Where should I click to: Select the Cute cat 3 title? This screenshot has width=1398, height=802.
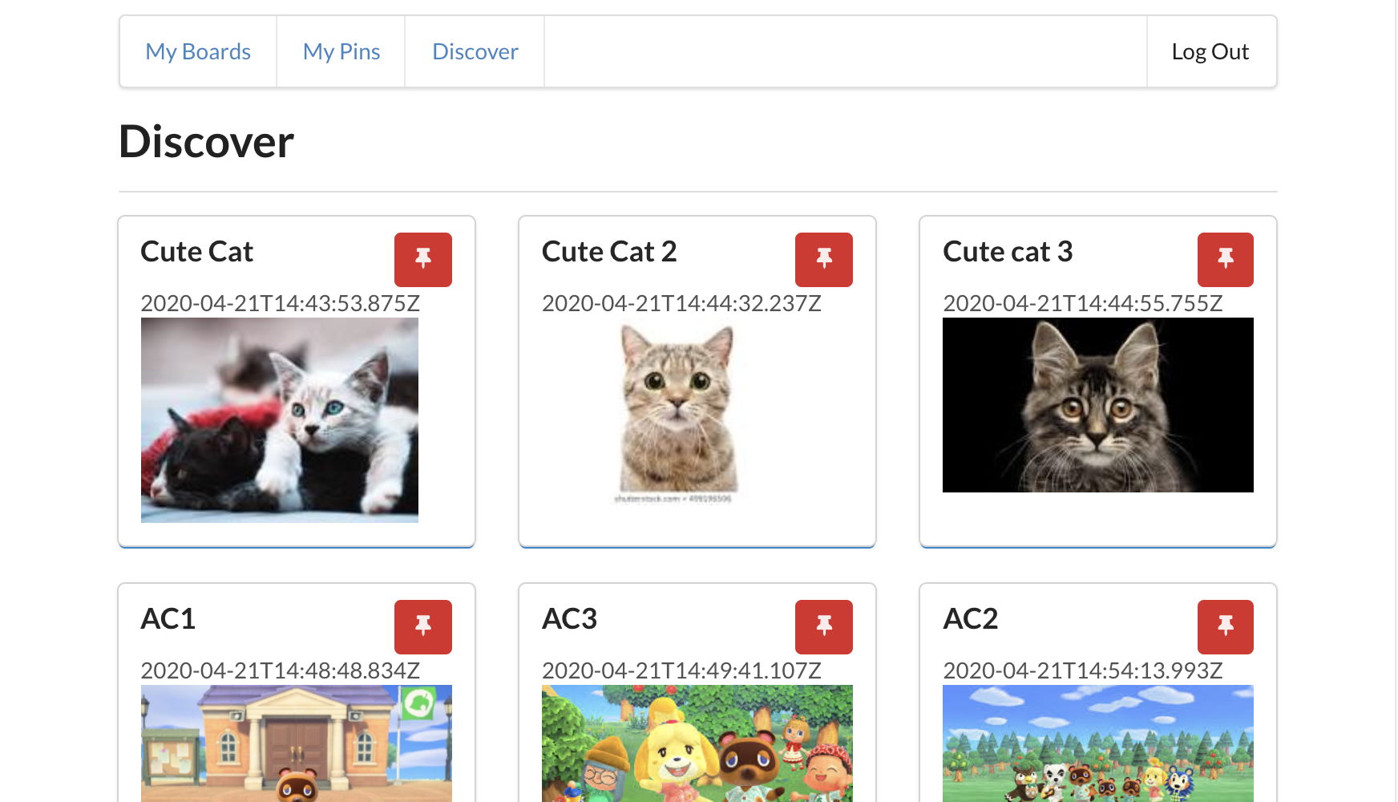(1008, 252)
